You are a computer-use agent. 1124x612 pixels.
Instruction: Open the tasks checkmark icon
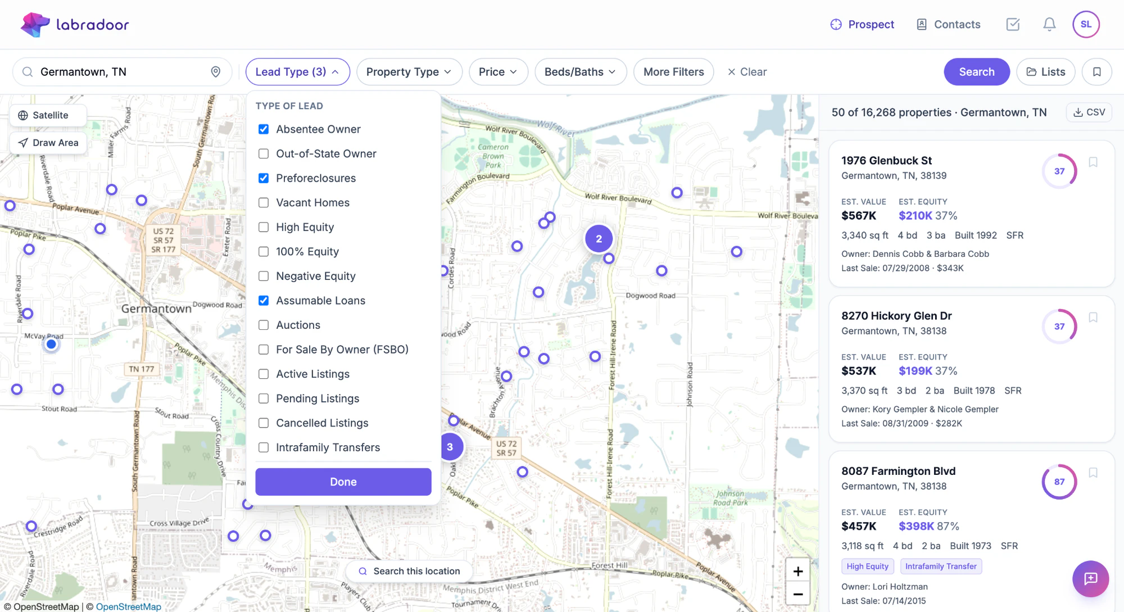coord(1013,24)
